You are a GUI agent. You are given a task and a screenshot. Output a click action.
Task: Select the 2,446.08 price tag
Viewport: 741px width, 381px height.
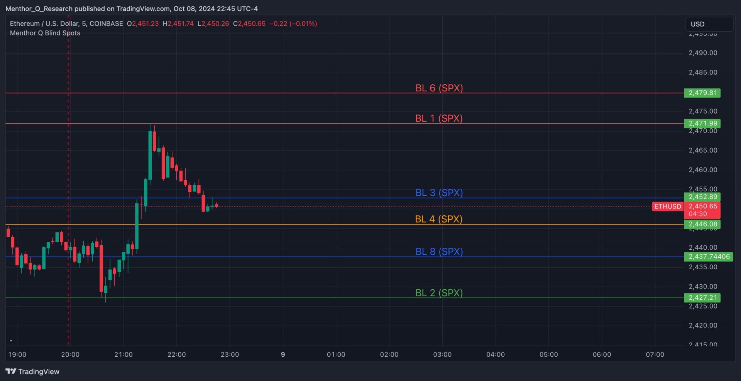tap(702, 224)
